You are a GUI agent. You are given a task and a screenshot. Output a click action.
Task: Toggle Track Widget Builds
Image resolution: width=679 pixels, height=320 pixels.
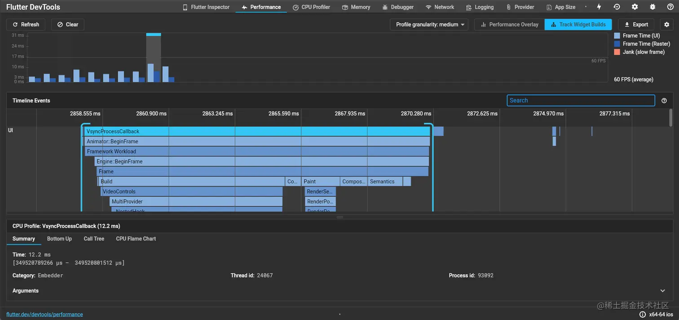click(578, 24)
